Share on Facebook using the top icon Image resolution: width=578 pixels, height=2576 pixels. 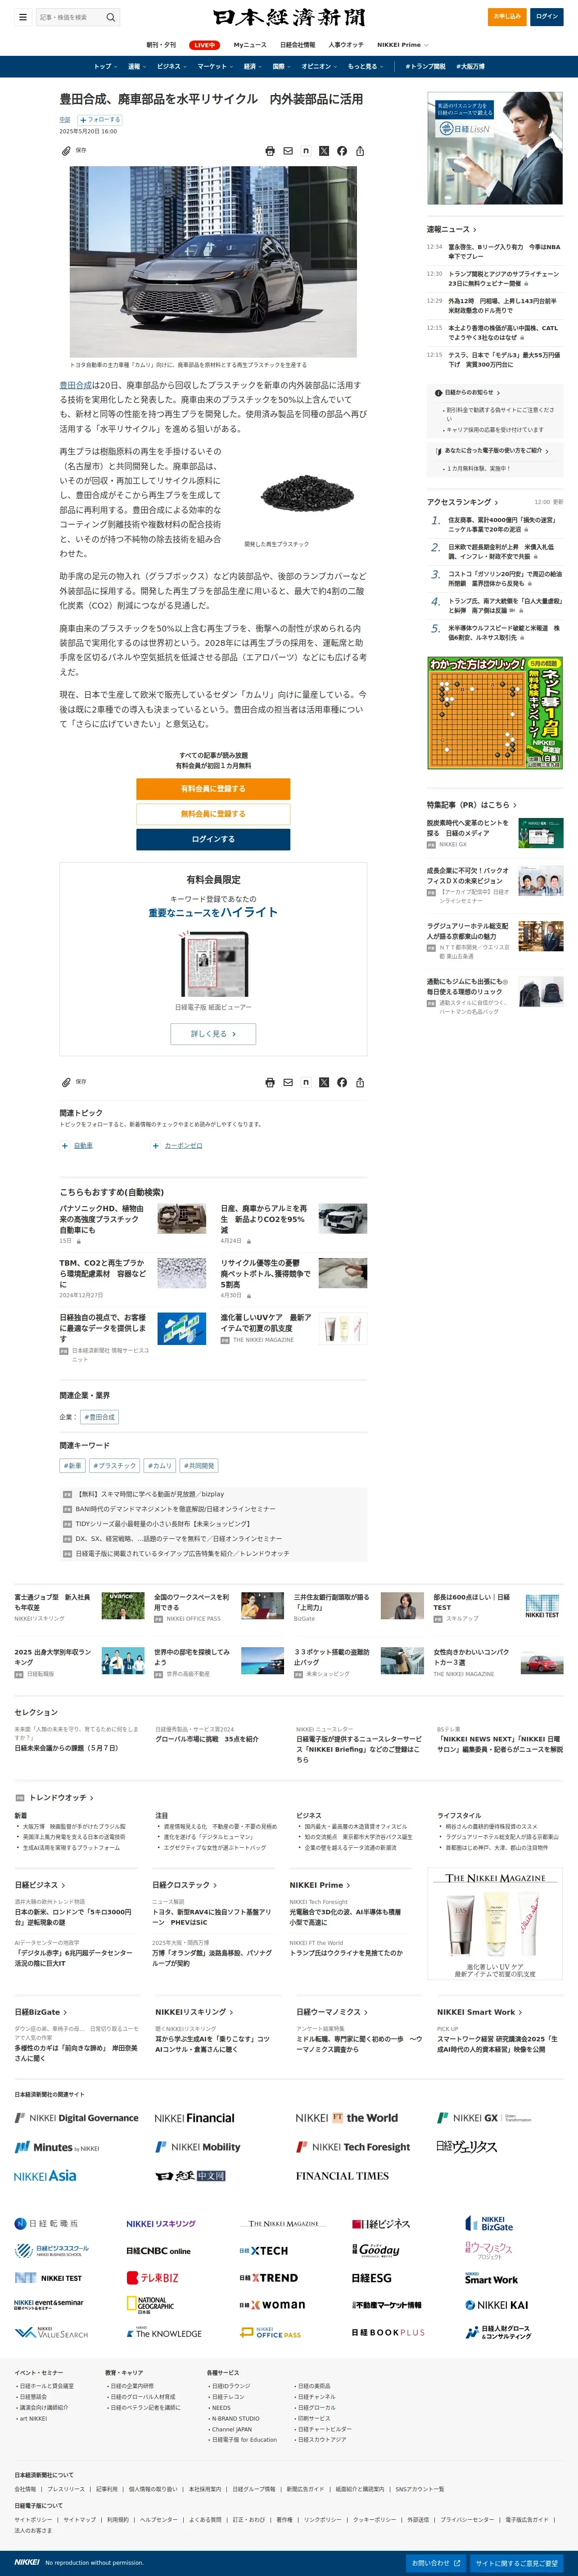point(342,151)
